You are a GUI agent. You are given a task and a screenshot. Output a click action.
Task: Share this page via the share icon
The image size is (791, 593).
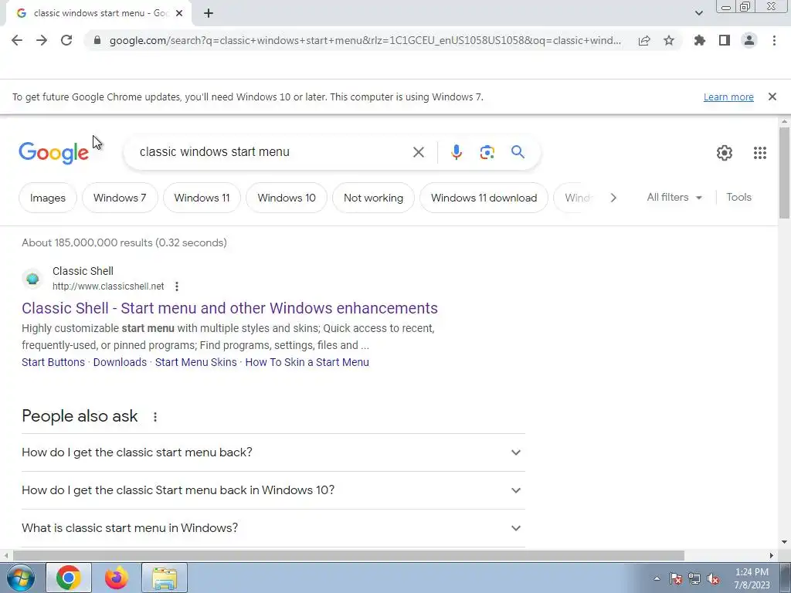[x=643, y=40]
